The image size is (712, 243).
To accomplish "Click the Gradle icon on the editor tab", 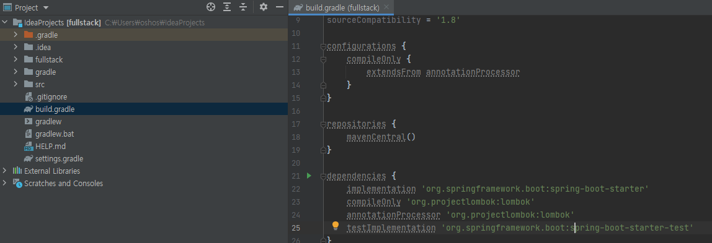I will pos(298,7).
